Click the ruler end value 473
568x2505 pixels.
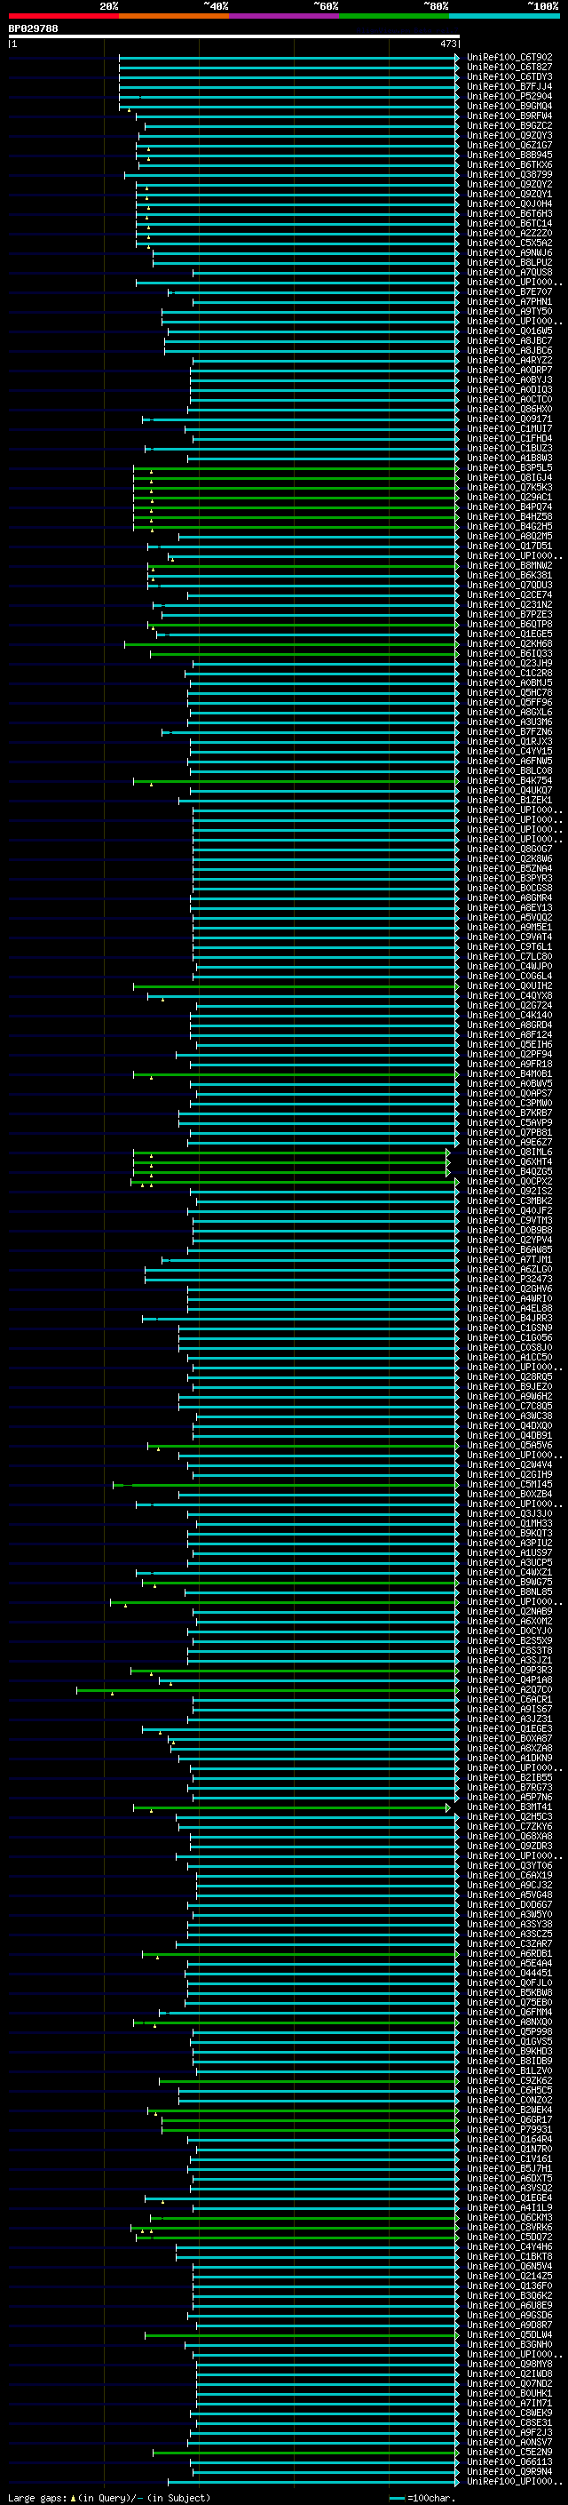coord(448,44)
